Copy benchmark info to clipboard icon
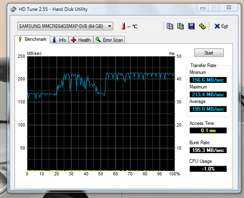 [170, 26]
